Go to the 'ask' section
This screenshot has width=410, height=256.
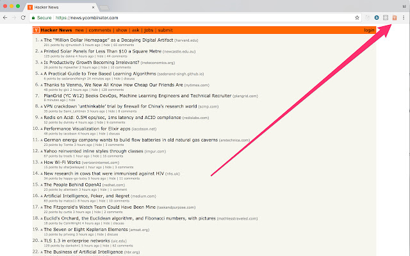pos(135,30)
